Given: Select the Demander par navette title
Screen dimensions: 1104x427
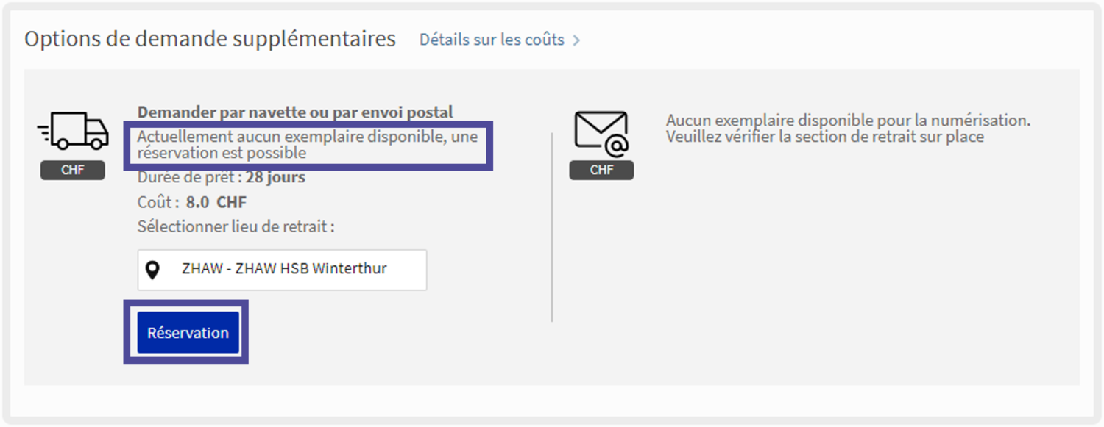Looking at the screenshot, I should click(x=295, y=112).
